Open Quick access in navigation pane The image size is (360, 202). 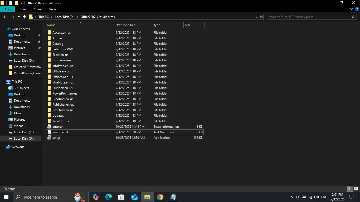pyautogui.click(x=21, y=29)
